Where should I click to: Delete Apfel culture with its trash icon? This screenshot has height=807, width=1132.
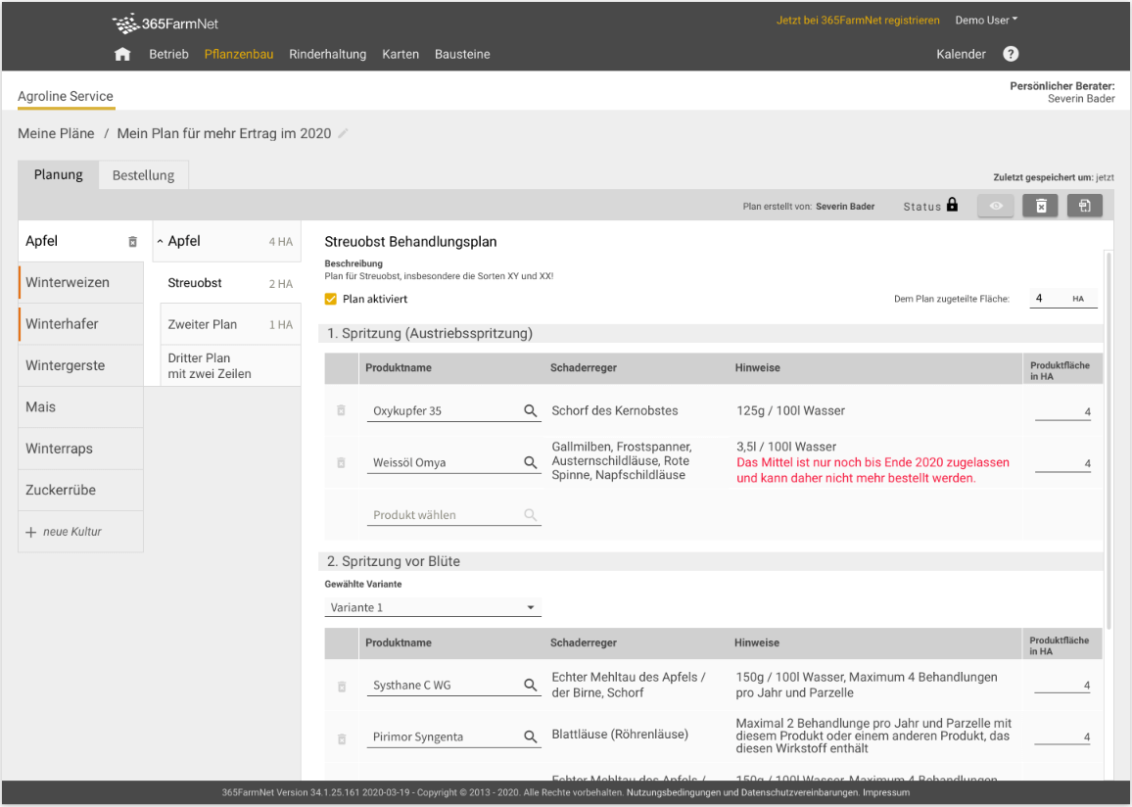(x=133, y=242)
